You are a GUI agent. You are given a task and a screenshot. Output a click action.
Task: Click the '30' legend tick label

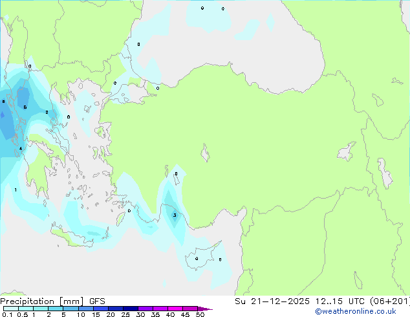140,314
